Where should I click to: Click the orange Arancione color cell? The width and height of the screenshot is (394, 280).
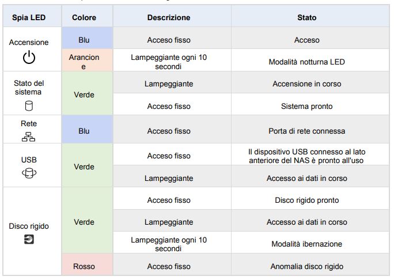coord(84,62)
